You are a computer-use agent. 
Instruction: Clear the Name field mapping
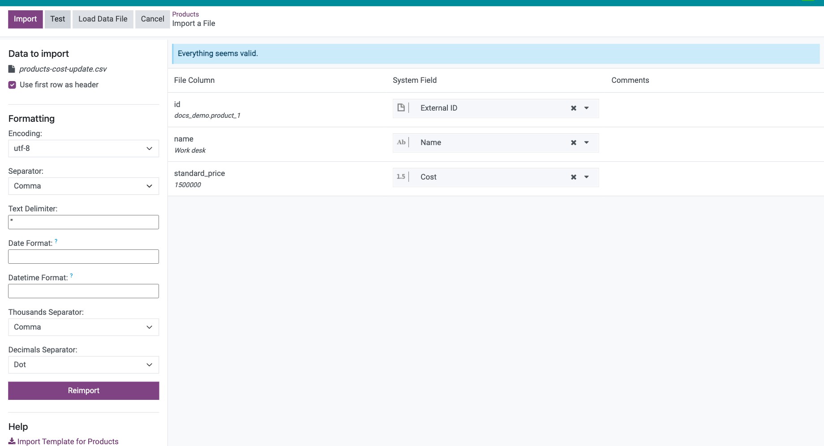(x=574, y=142)
